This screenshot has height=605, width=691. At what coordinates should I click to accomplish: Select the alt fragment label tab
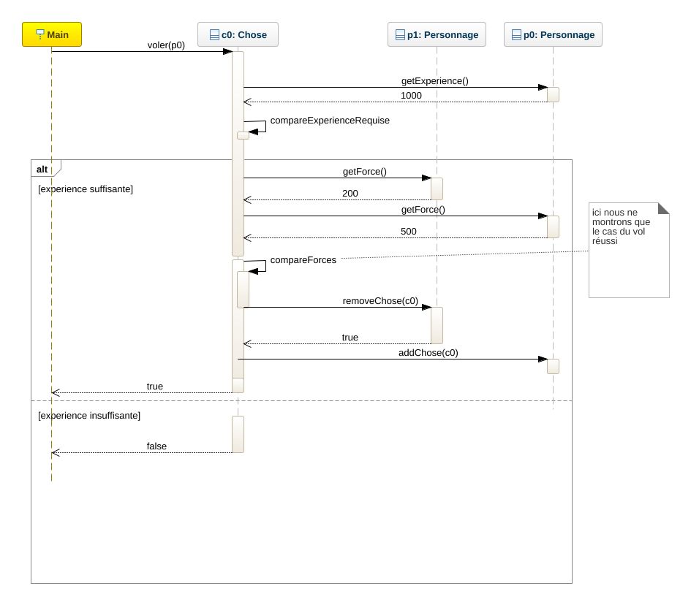click(42, 169)
